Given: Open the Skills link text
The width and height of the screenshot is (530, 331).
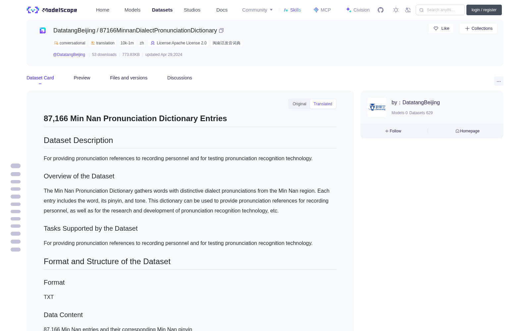Looking at the screenshot, I should tap(295, 10).
